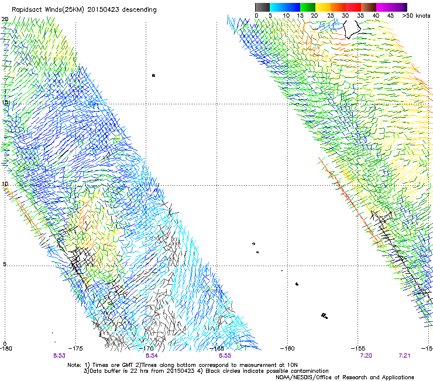Click the island near 2N -157.5

pos(325,316)
